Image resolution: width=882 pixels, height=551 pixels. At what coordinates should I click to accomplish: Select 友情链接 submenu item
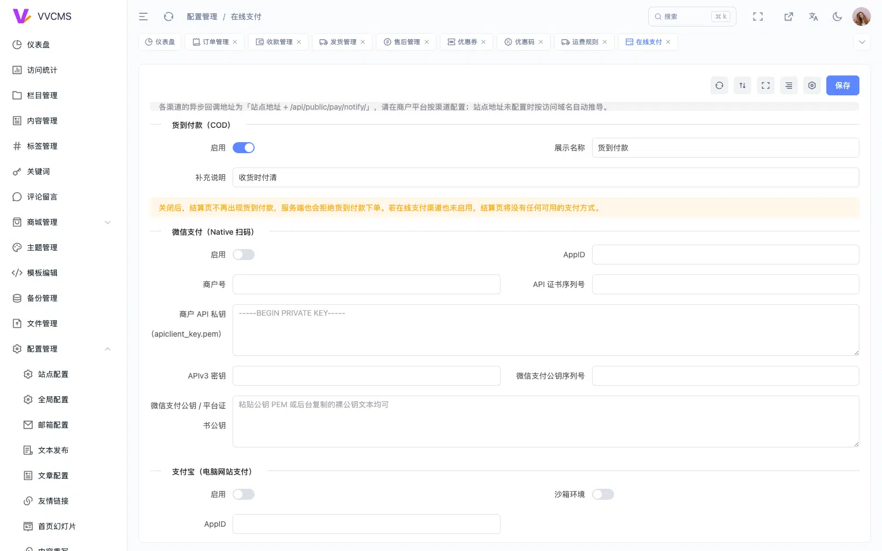point(63,501)
